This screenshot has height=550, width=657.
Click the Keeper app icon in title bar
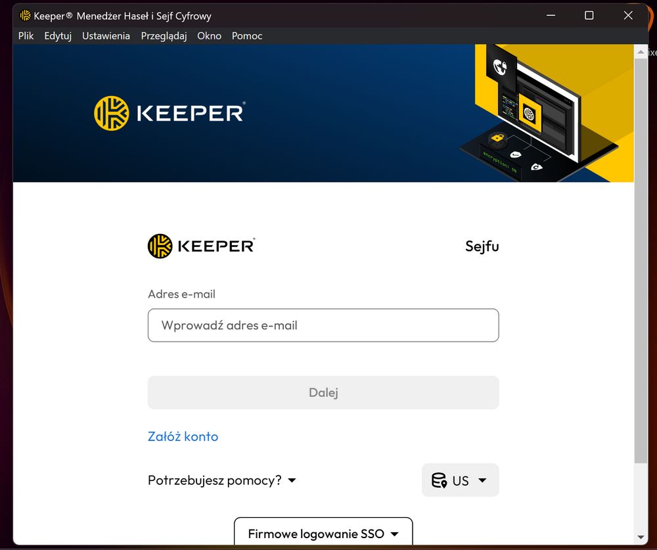click(x=25, y=16)
